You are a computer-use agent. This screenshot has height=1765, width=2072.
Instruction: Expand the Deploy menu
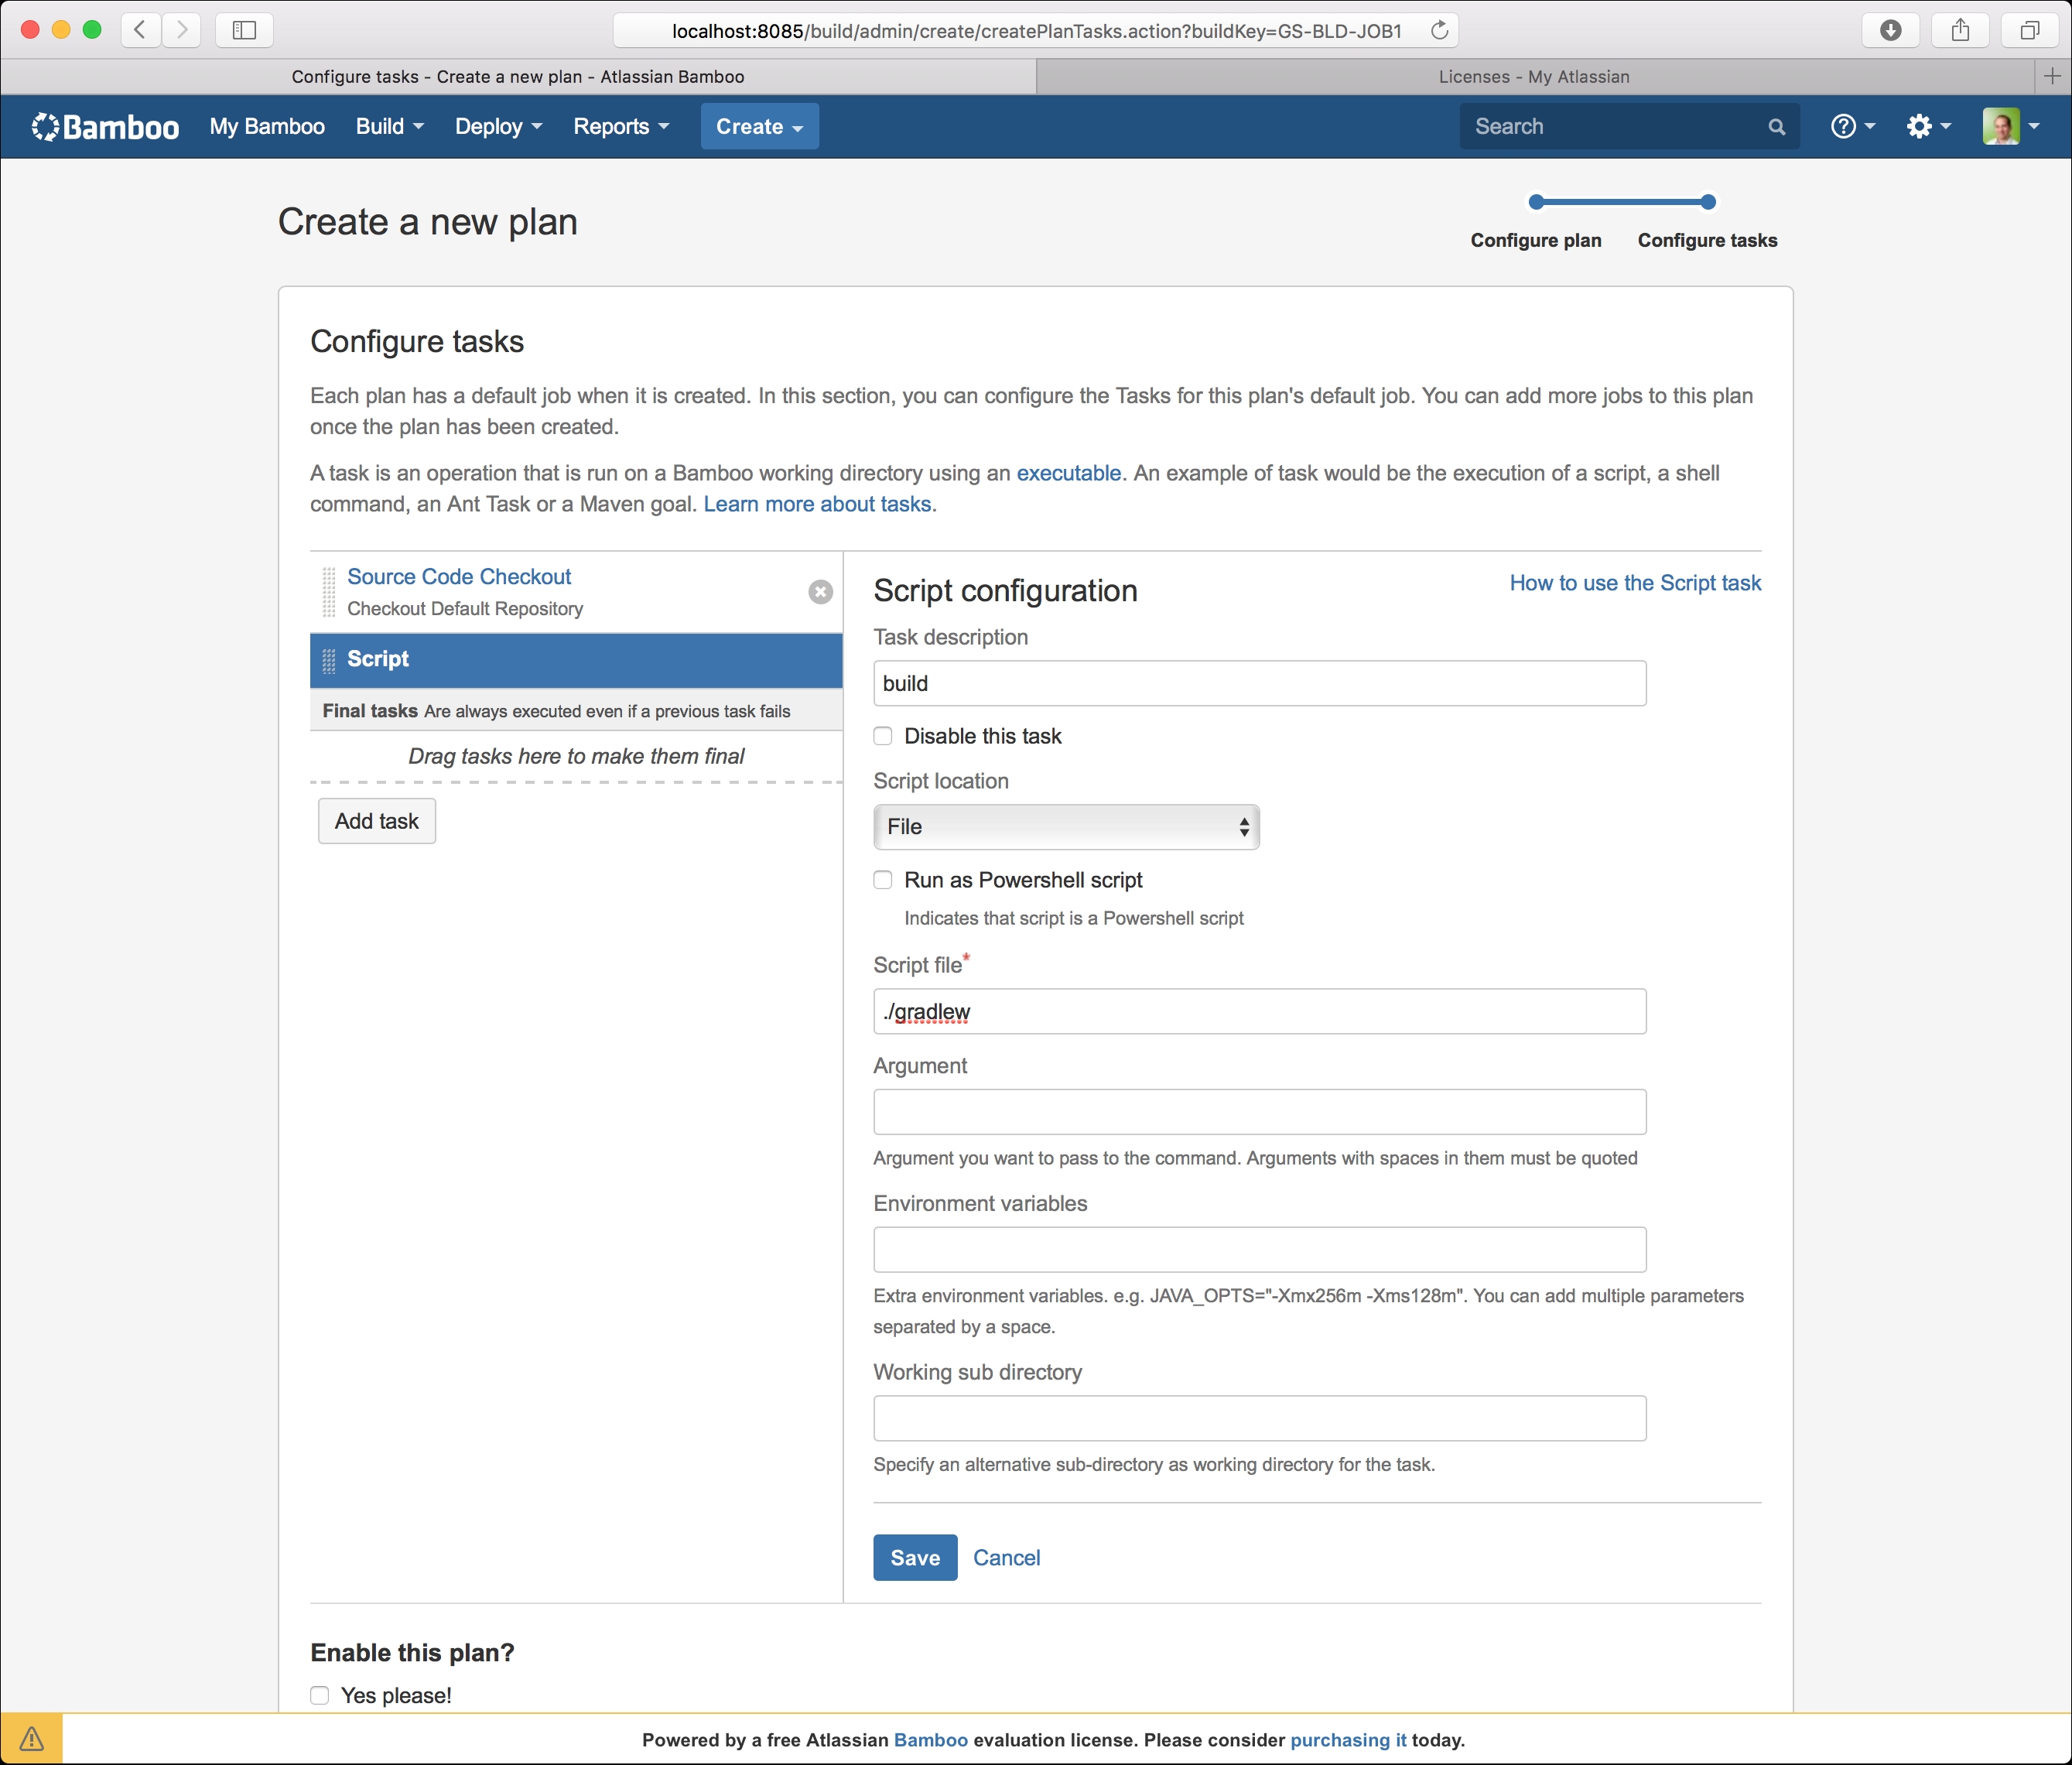tap(499, 127)
